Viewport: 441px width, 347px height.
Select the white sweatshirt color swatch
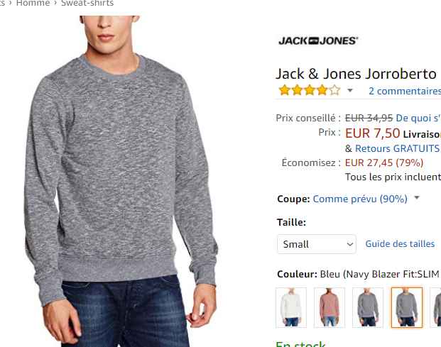pos(291,308)
